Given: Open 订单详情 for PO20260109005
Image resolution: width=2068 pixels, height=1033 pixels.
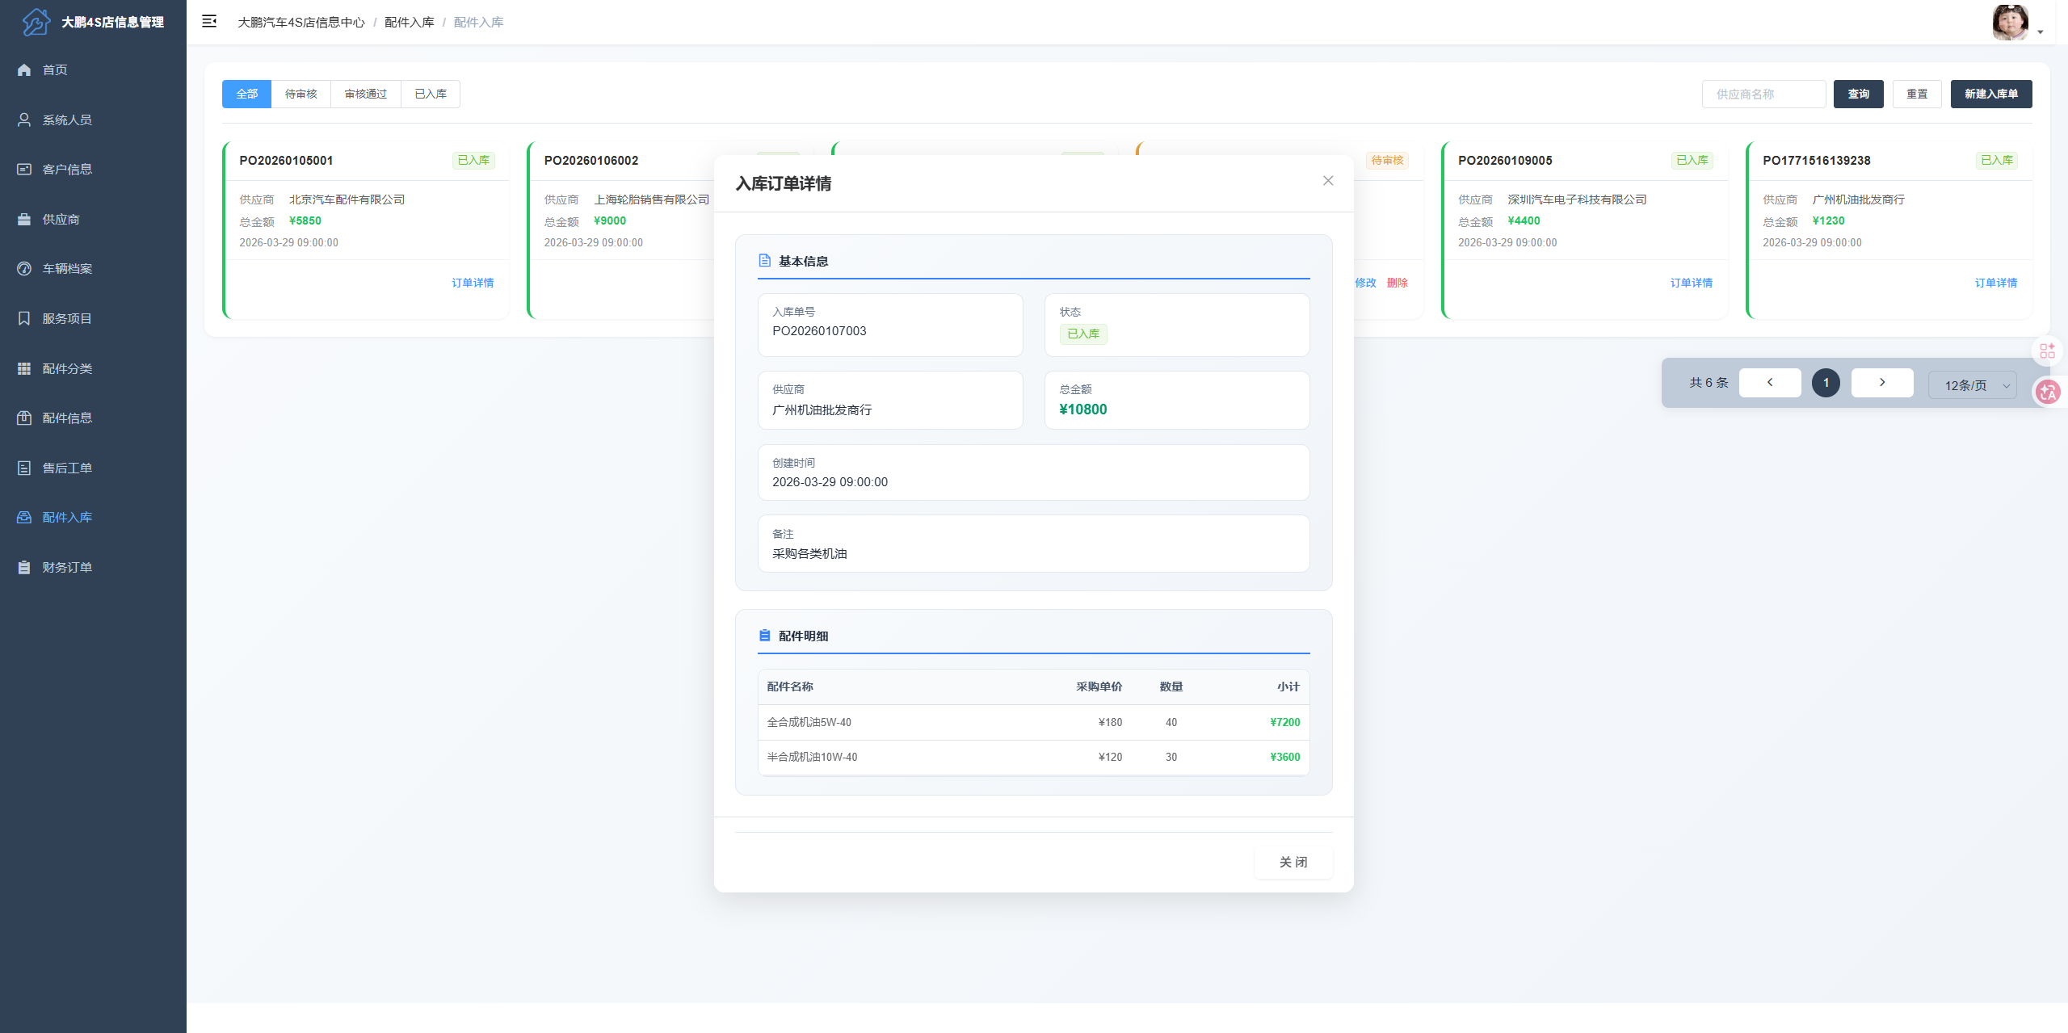Looking at the screenshot, I should (1692, 283).
